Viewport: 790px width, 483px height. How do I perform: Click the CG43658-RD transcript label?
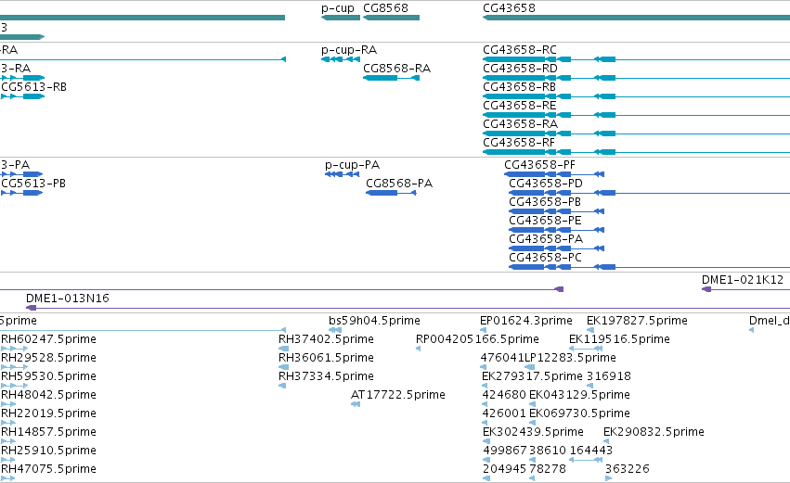(x=520, y=69)
